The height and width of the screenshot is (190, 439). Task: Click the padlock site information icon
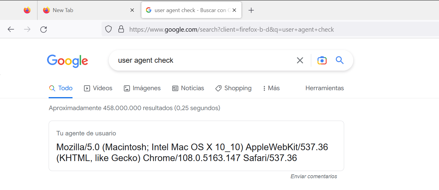(121, 29)
